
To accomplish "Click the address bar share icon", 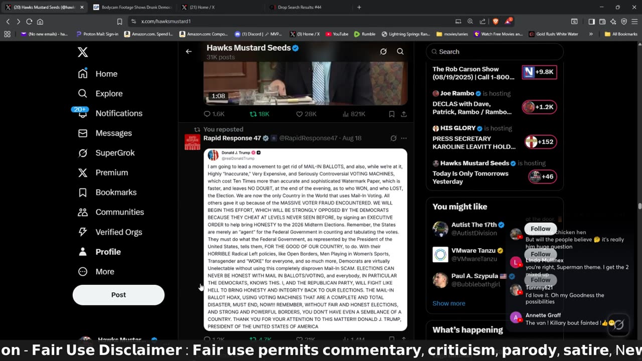I will [x=483, y=22].
